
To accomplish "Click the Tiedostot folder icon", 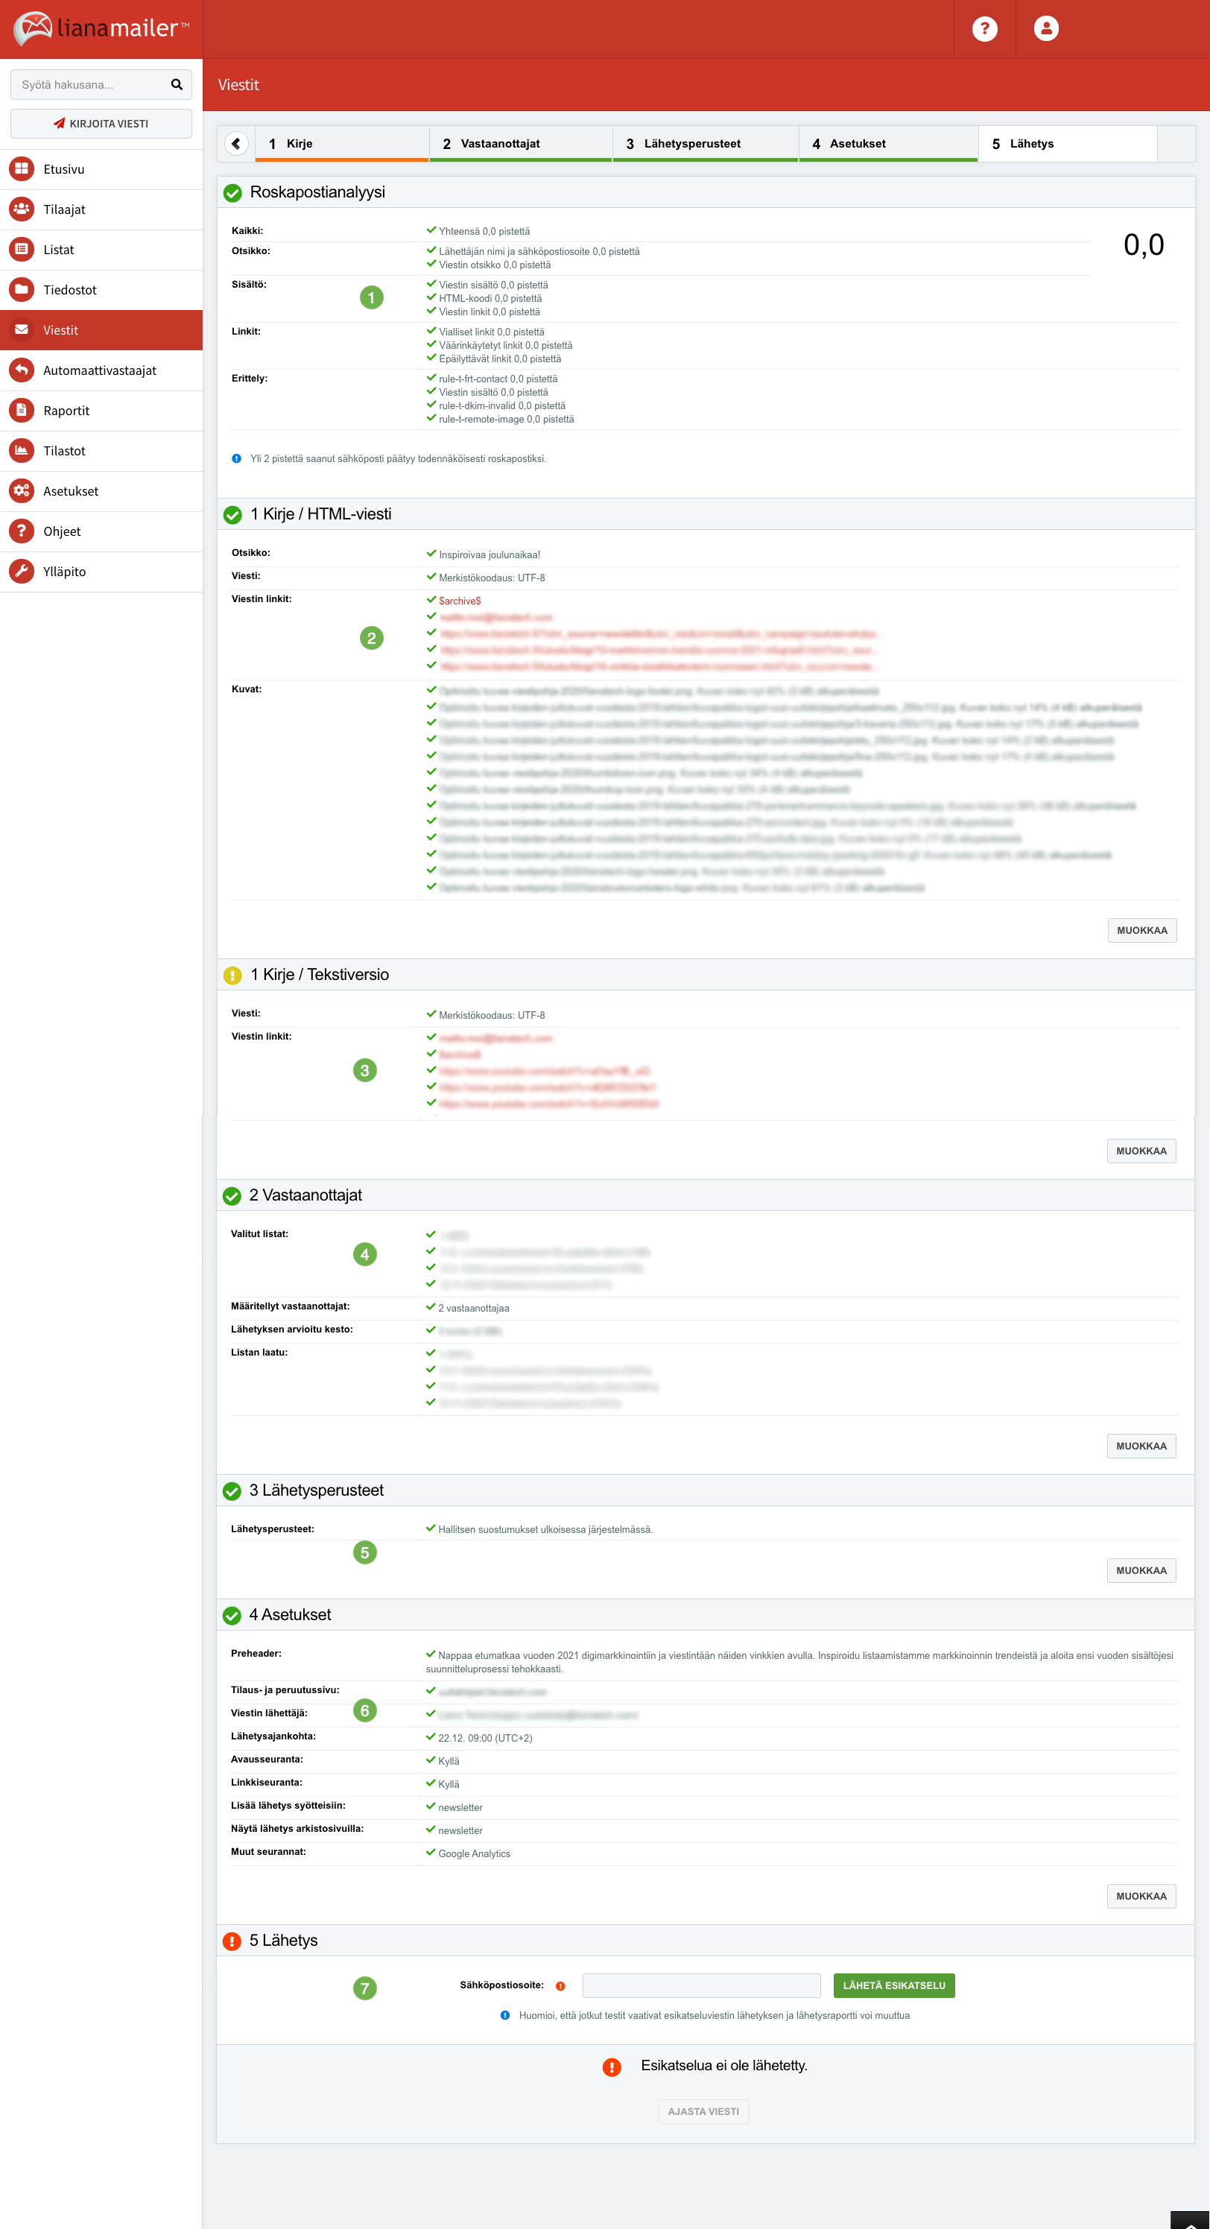I will tap(22, 289).
